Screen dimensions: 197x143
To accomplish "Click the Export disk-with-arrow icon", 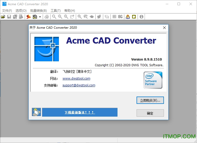I will (21, 17).
